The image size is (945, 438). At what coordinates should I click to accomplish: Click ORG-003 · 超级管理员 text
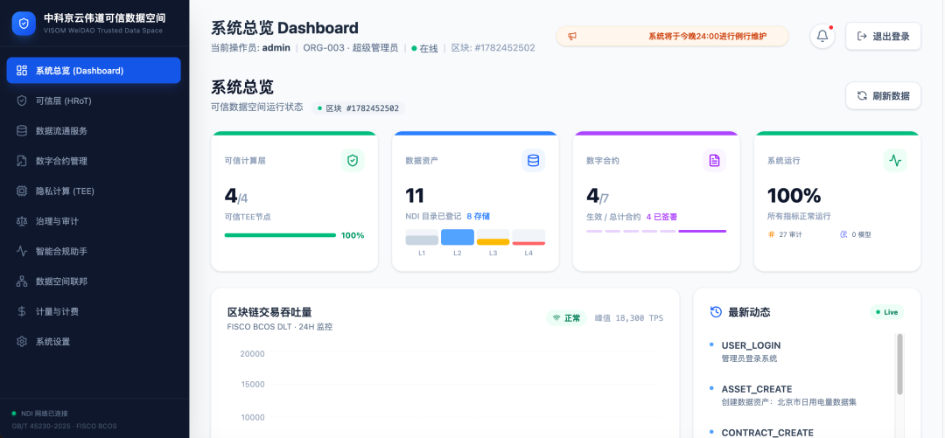pyautogui.click(x=350, y=47)
